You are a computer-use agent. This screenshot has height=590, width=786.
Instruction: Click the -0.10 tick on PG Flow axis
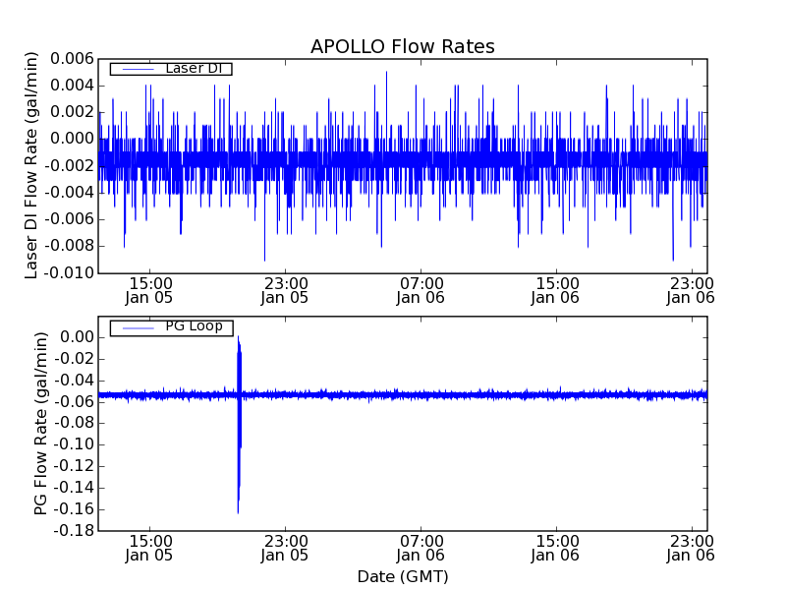tap(74, 444)
